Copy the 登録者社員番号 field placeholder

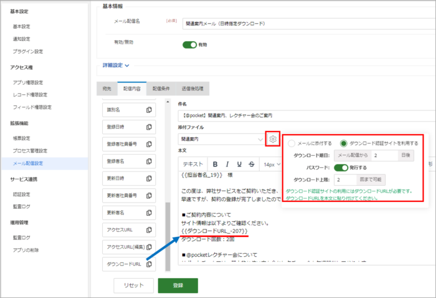[x=149, y=144]
